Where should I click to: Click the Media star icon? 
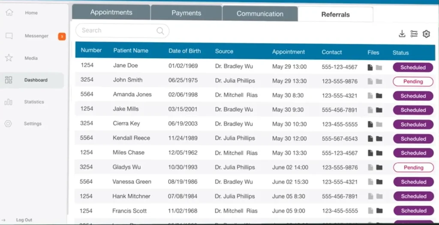(9, 58)
